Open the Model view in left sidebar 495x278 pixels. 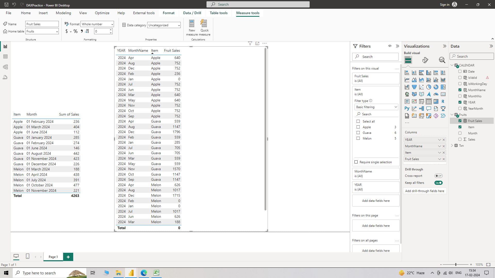5,67
